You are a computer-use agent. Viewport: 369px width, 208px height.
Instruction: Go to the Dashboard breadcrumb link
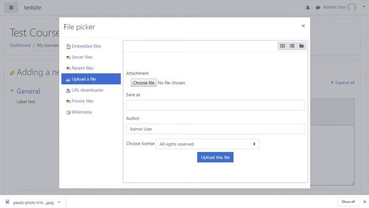tap(20, 45)
